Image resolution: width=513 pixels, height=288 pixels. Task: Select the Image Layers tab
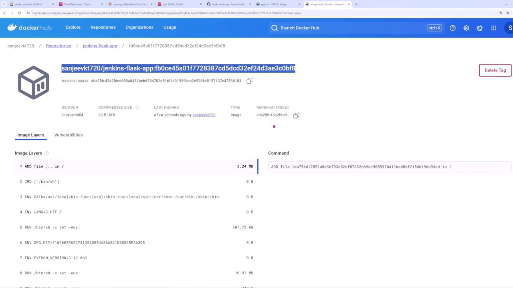click(x=31, y=135)
